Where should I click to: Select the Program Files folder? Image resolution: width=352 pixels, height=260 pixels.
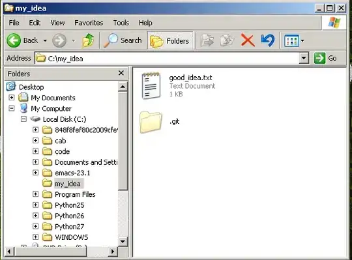click(75, 194)
